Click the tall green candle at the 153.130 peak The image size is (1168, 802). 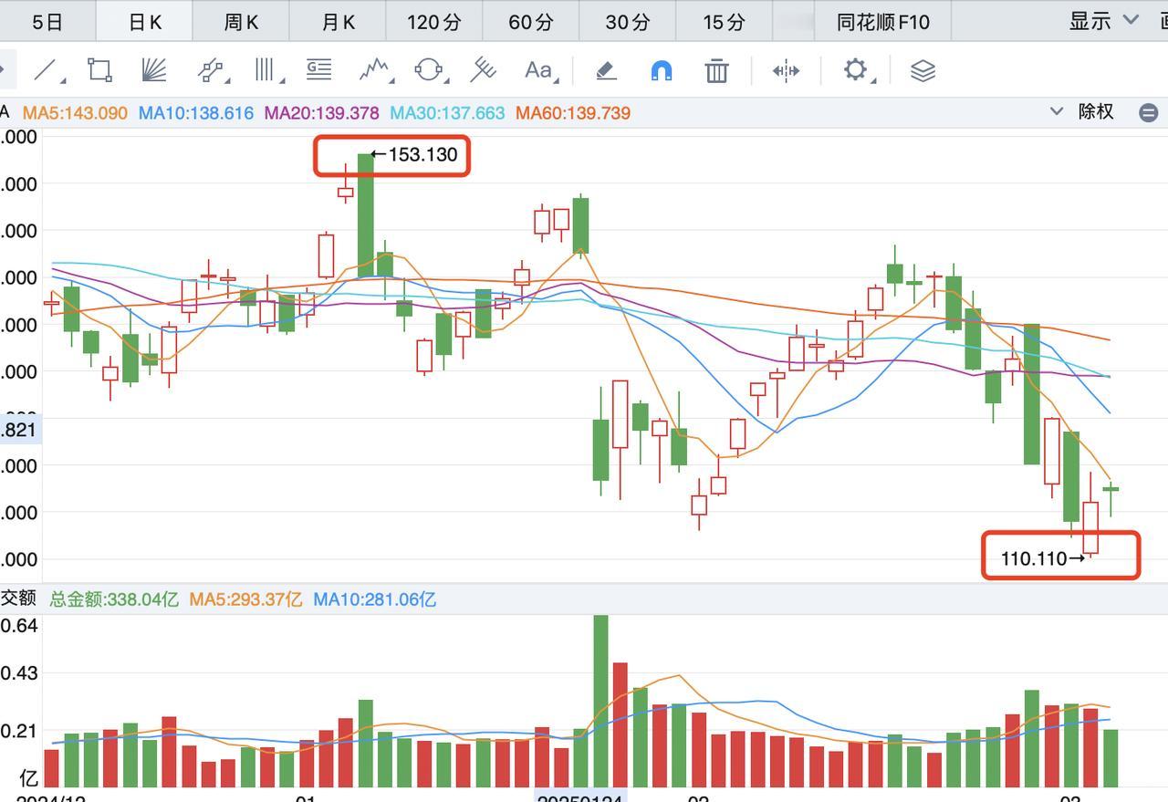(x=366, y=215)
